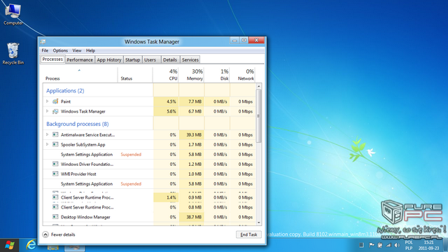Click the Background processes (8) group header
This screenshot has height=252, width=448.
coord(78,124)
